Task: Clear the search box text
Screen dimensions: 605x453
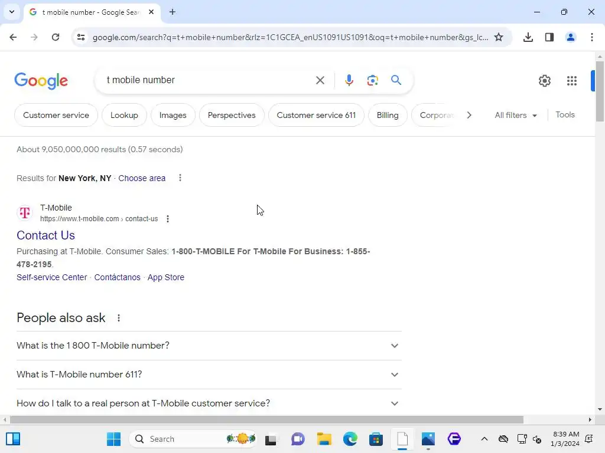Action: pos(320,80)
